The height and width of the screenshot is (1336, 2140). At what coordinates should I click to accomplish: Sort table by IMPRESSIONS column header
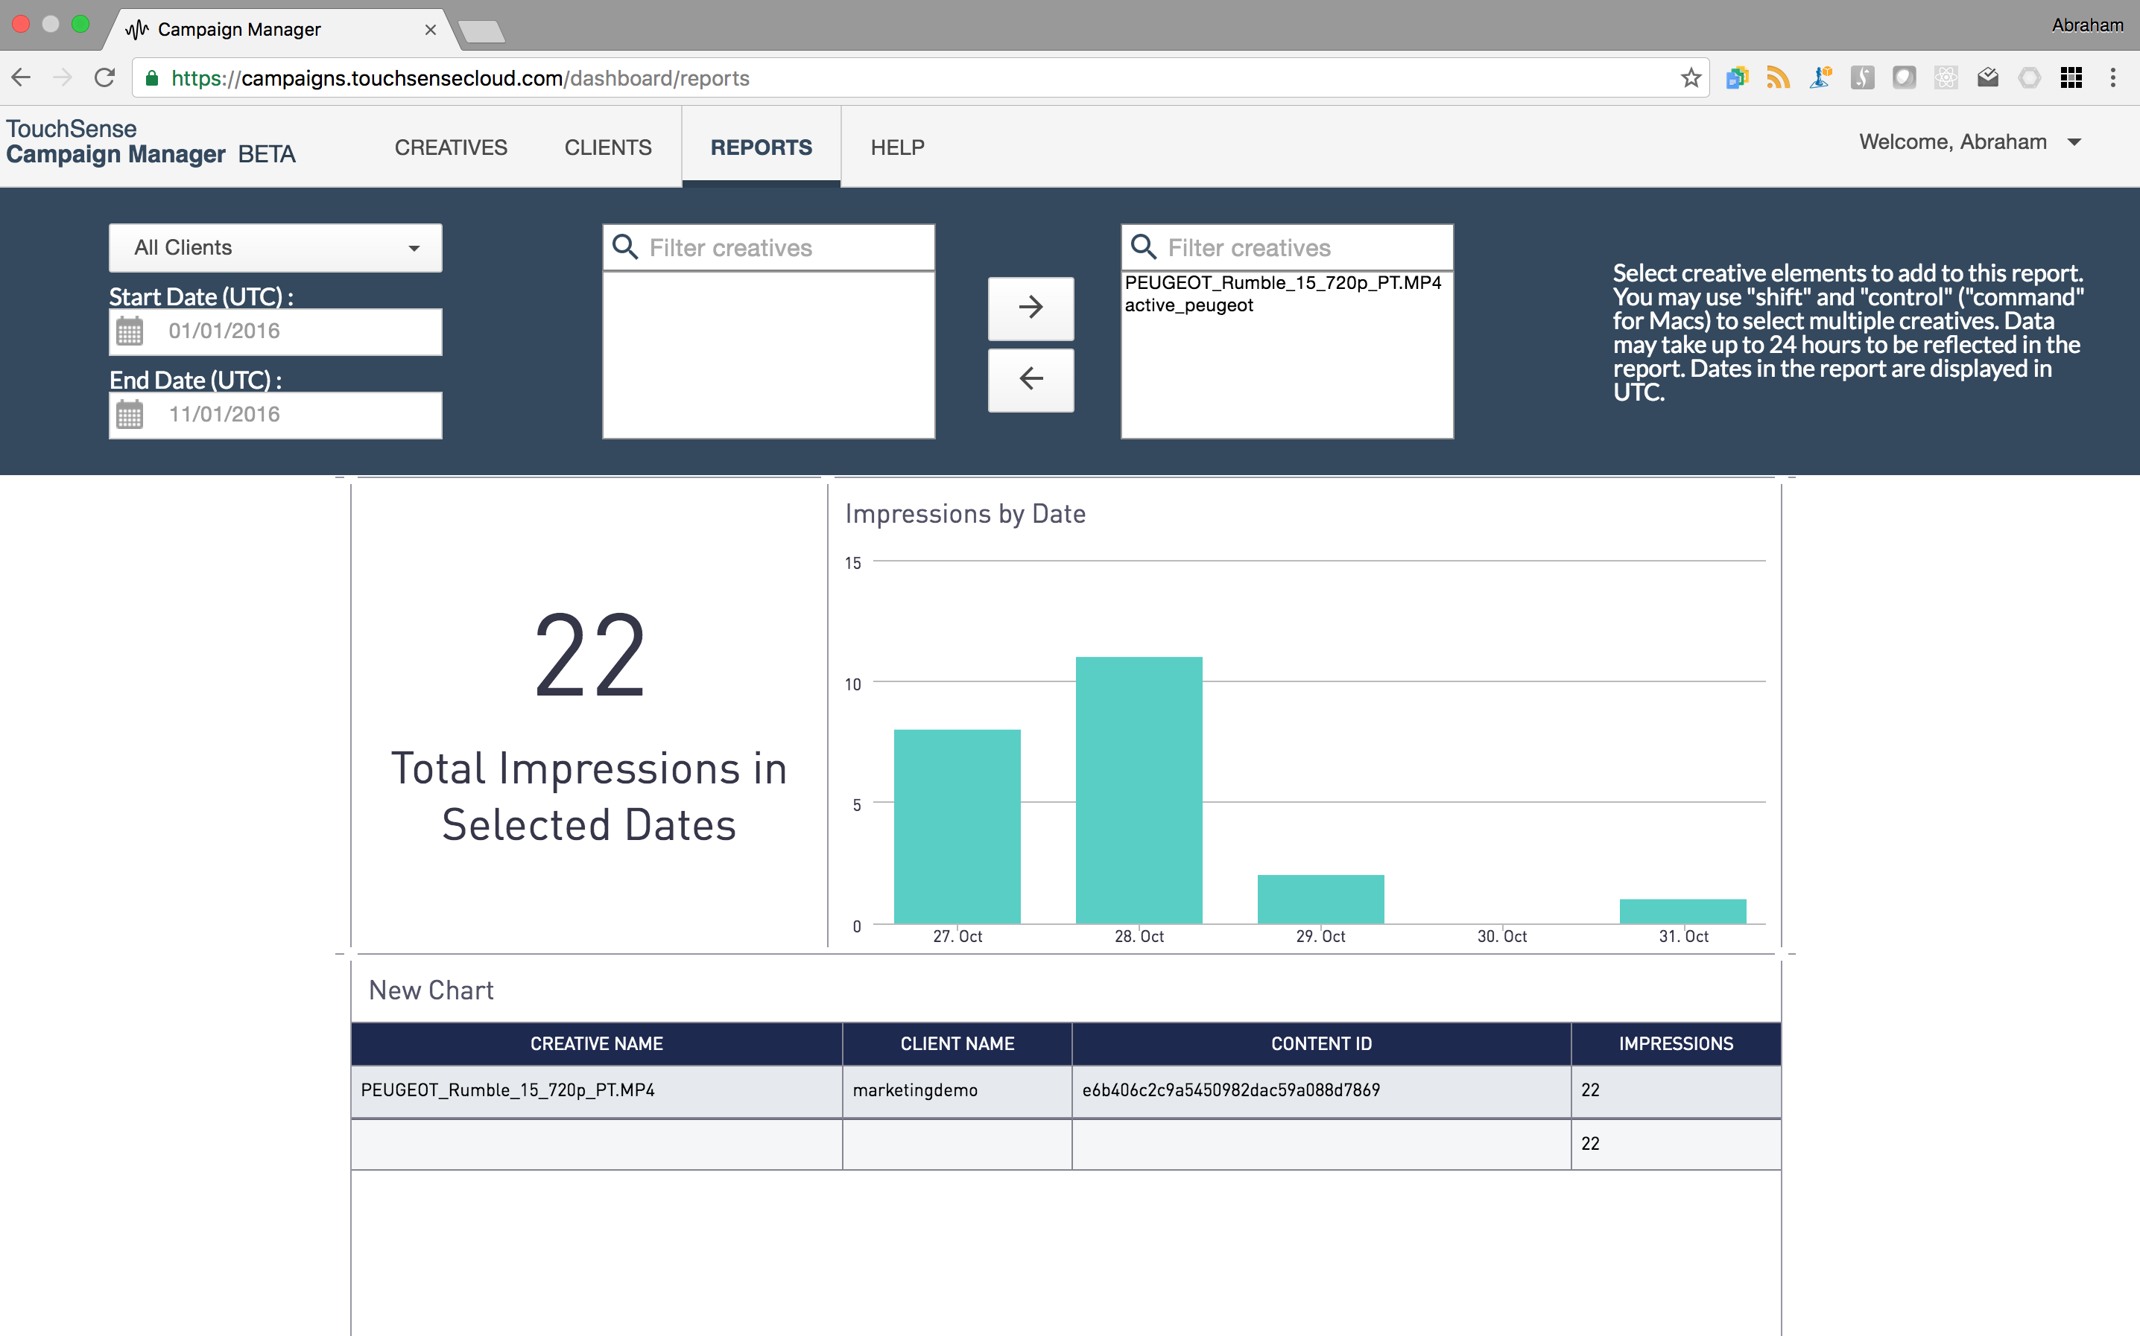point(1675,1043)
